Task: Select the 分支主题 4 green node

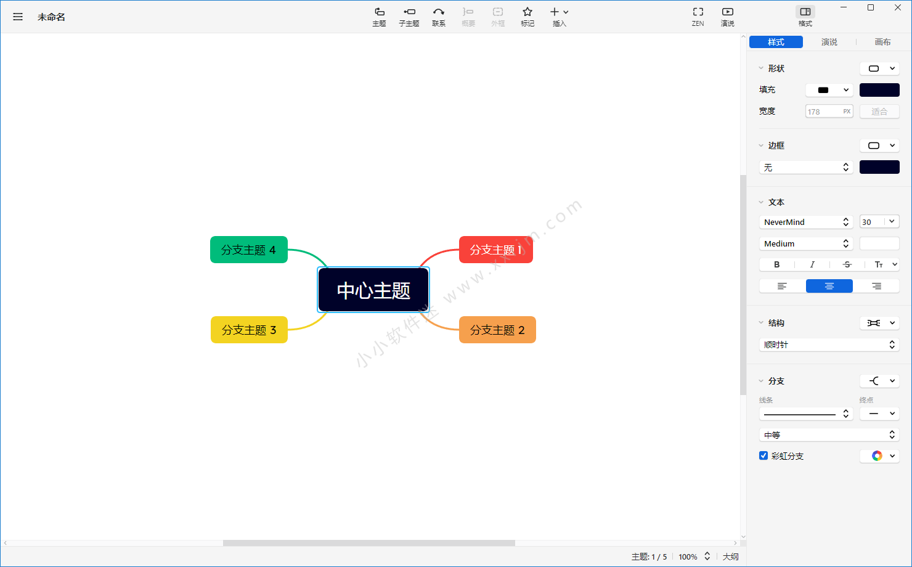Action: [249, 250]
